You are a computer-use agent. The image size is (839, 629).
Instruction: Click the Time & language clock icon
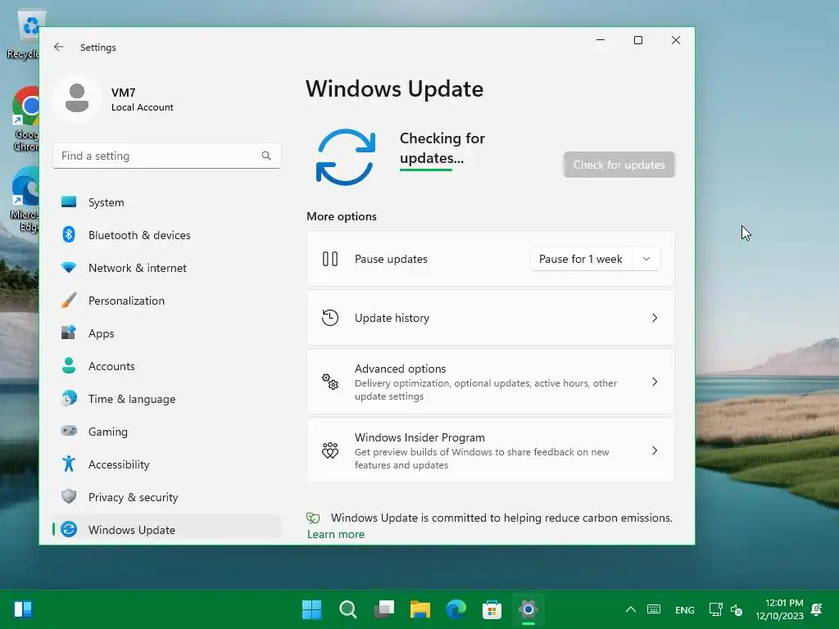pos(69,399)
